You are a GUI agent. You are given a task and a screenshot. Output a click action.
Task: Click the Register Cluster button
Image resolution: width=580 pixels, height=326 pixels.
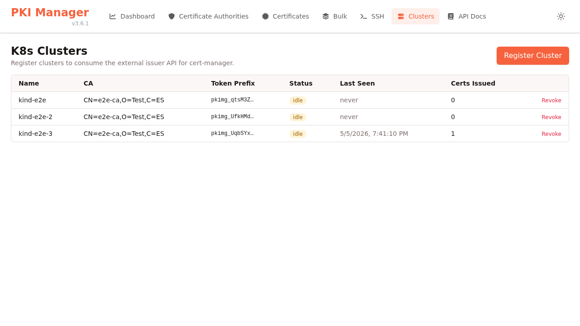pos(533,56)
